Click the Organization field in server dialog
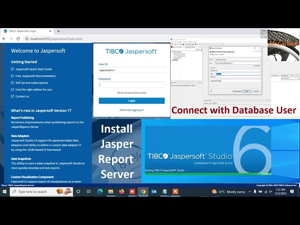 tap(239, 70)
